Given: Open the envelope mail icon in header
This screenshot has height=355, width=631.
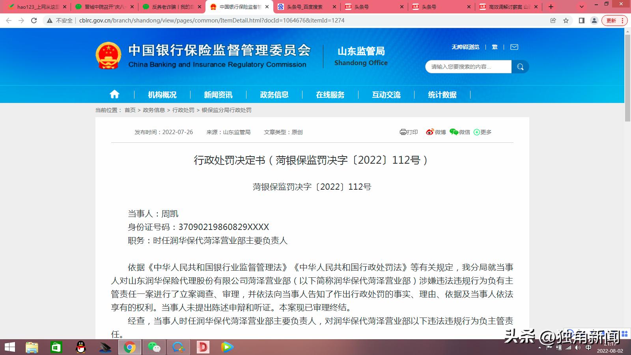Looking at the screenshot, I should (514, 47).
